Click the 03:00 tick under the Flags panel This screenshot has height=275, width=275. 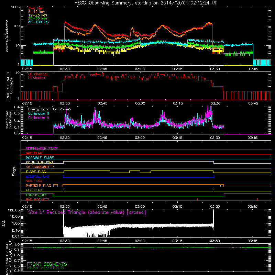point(140,207)
